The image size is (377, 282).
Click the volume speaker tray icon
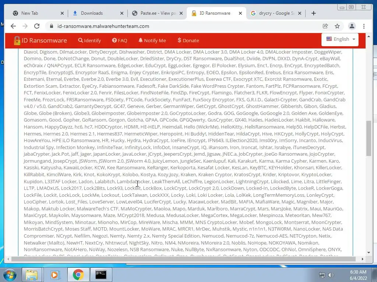pos(331,275)
